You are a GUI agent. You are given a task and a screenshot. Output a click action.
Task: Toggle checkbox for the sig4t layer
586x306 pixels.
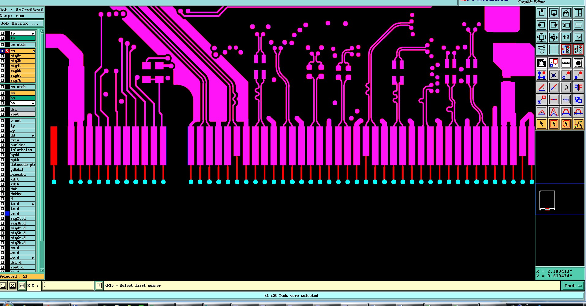point(2,66)
